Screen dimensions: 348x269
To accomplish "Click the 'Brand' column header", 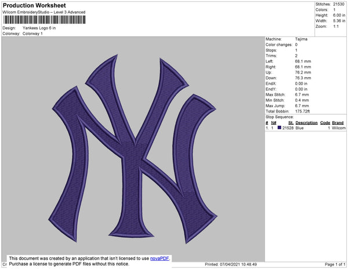I will coord(338,123).
